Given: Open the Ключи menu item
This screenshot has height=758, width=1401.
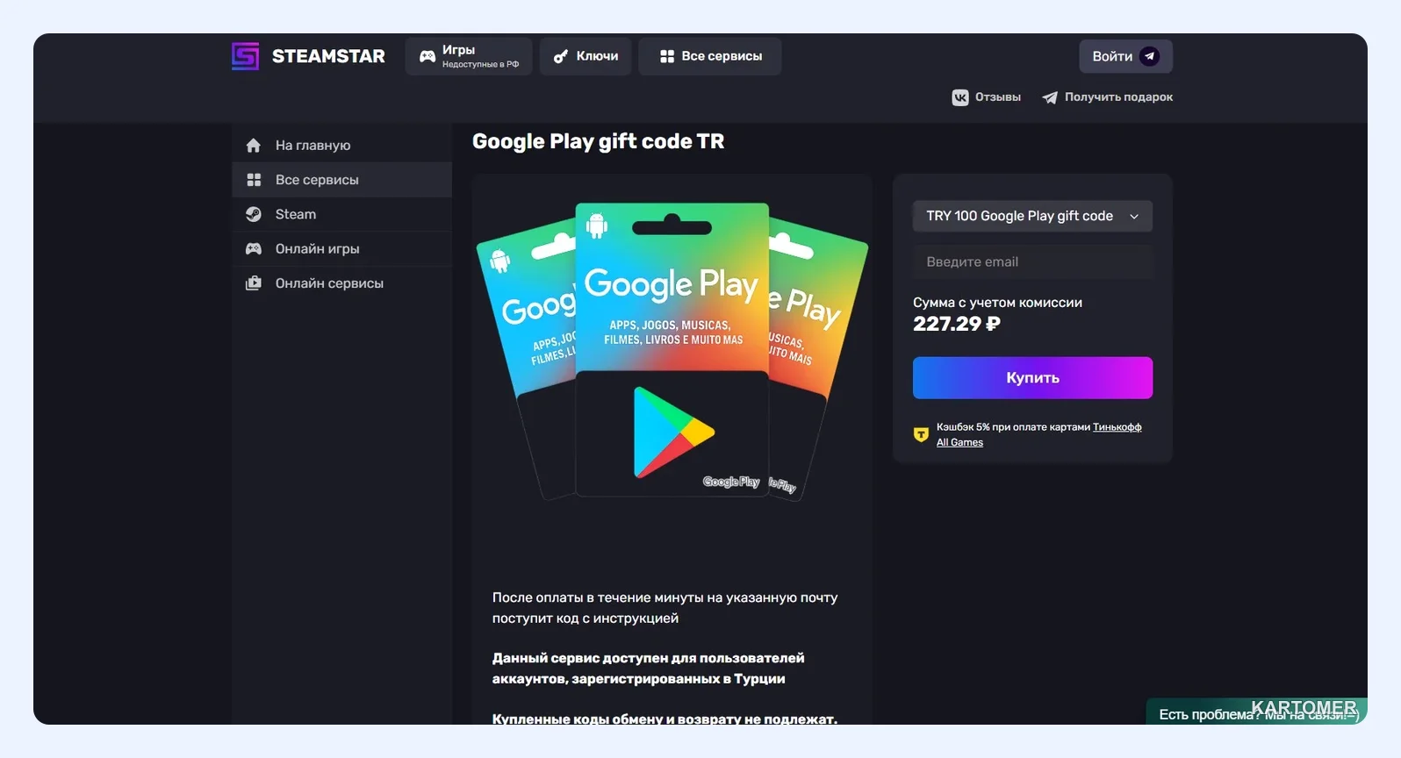Looking at the screenshot, I should coord(586,56).
